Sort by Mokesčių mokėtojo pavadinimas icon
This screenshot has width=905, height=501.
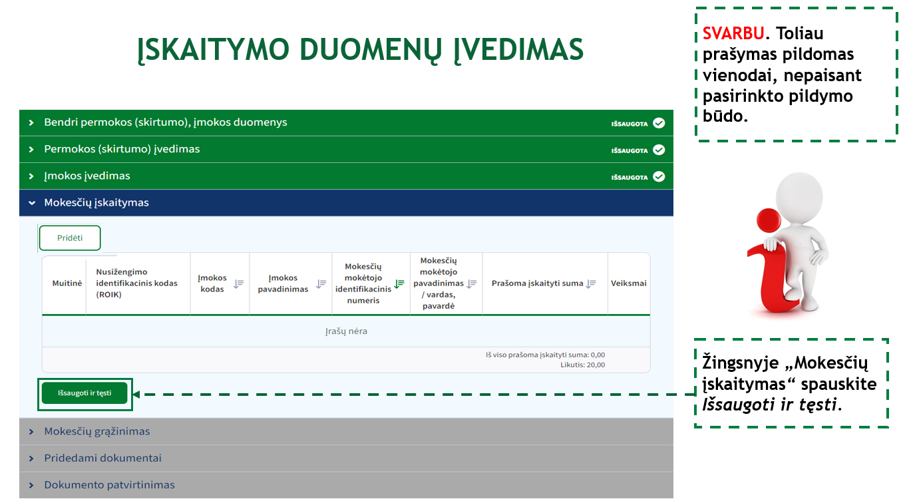tap(472, 283)
